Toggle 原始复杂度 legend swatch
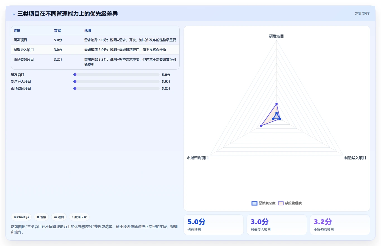The width and height of the screenshot is (381, 246). pyautogui.click(x=254, y=203)
